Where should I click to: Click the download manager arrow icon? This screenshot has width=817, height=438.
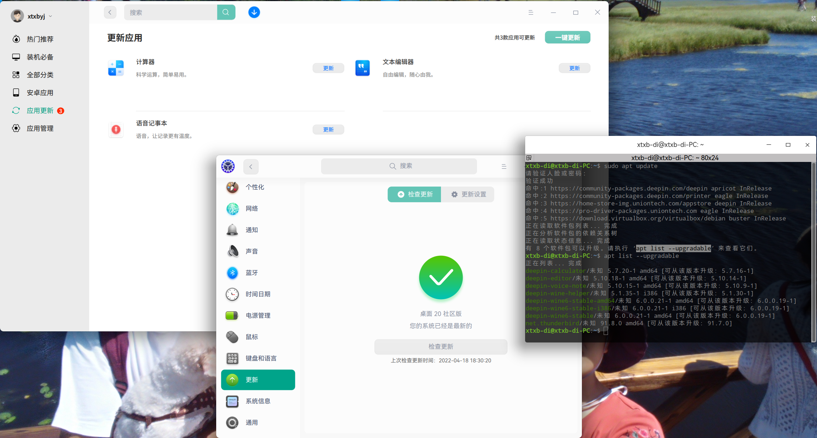point(254,12)
